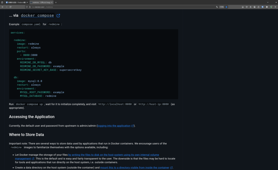
Task: Click REDMINE_DB_PASSWORD: example line
Action: (x=42, y=66)
